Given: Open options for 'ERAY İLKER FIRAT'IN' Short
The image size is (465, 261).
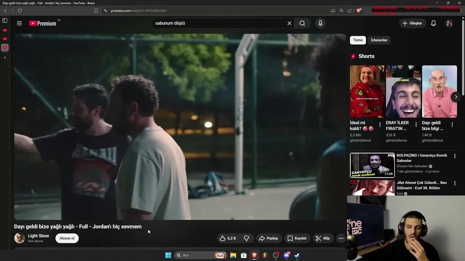Looking at the screenshot, I should pos(416,124).
